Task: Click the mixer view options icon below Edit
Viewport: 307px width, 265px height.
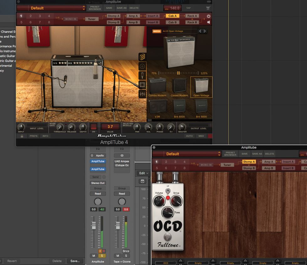Action: (143, 181)
